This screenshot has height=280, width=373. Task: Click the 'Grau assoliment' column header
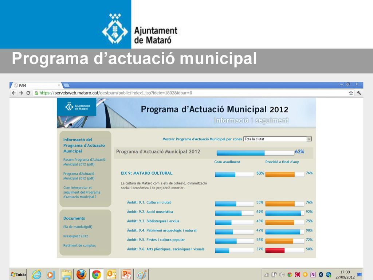point(227,162)
